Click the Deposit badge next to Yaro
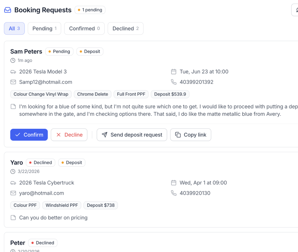The width and height of the screenshot is (298, 252). tap(72, 163)
